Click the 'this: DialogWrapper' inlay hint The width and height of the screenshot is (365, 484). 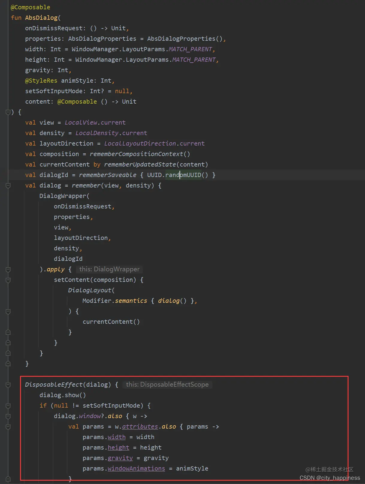point(109,269)
